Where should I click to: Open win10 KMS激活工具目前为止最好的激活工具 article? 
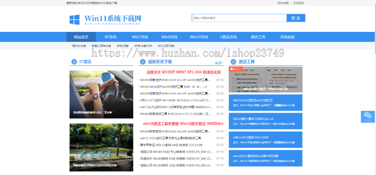click(x=170, y=138)
